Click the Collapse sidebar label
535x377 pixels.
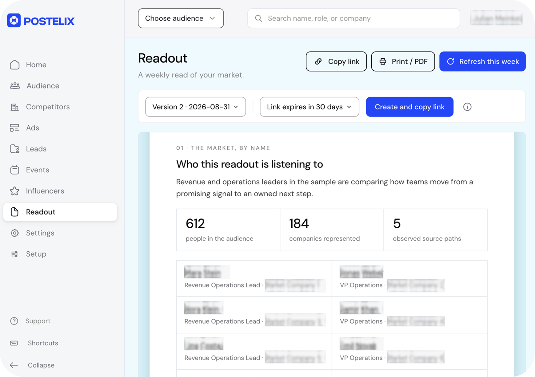point(41,365)
